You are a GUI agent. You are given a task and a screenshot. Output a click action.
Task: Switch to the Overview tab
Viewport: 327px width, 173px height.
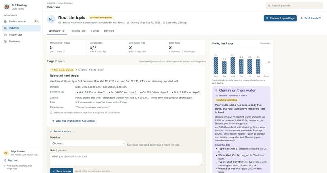57,31
